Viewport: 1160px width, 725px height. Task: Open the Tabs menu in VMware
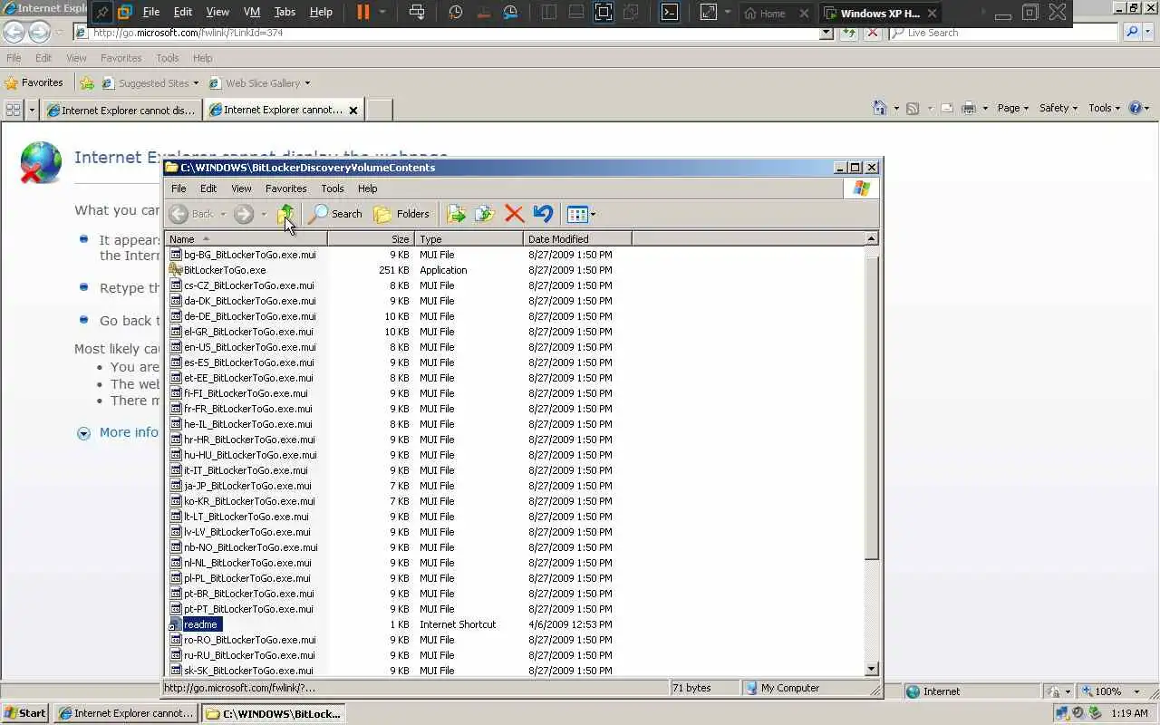point(285,13)
